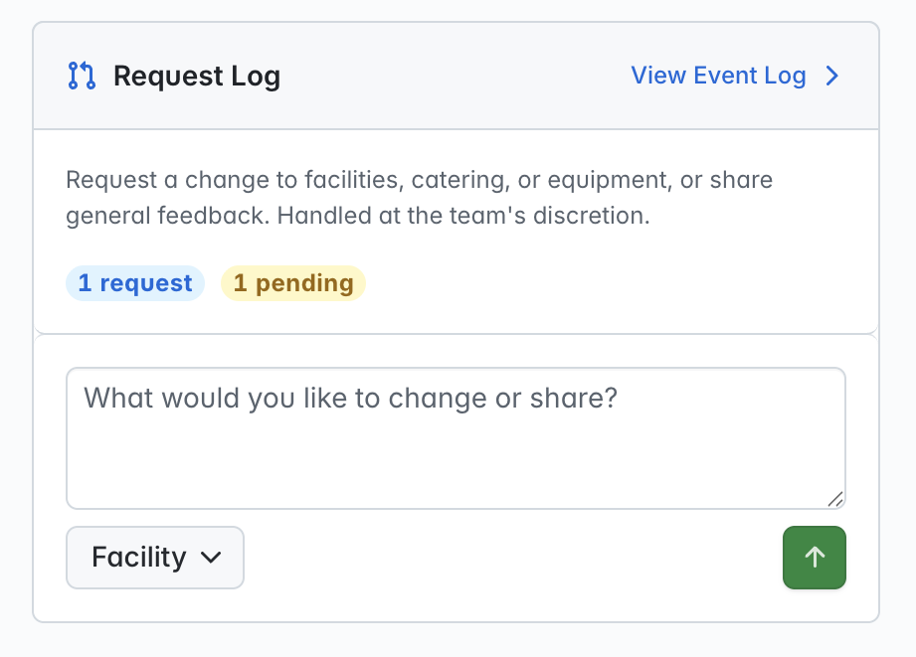Click the pull-request icon beside Request Log
This screenshot has height=657, width=916.
click(82, 76)
